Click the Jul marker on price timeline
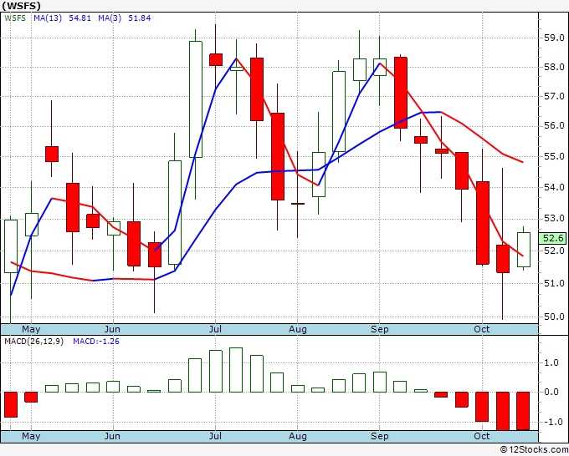 (x=215, y=329)
